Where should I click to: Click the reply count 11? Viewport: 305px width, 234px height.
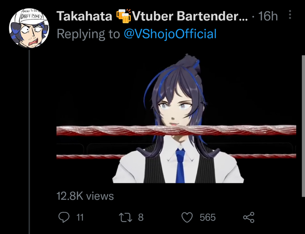click(80, 217)
